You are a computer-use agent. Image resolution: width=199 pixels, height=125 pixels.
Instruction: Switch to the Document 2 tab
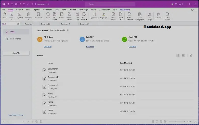tap(46, 24)
